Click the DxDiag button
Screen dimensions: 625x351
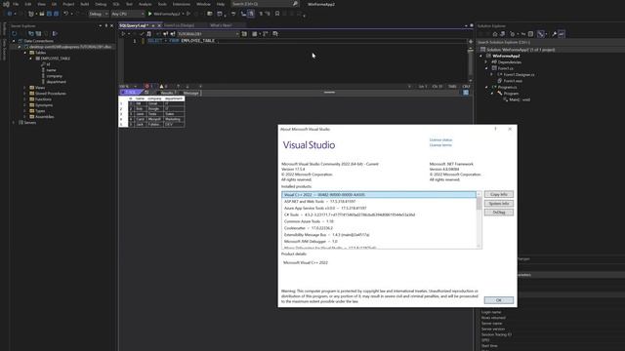[x=499, y=213]
